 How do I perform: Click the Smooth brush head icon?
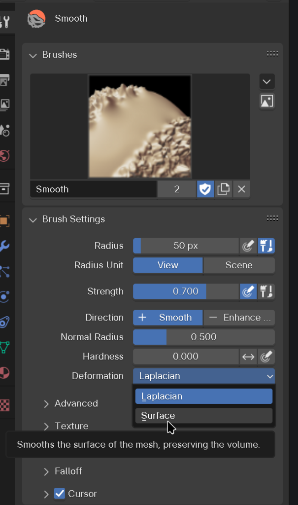click(x=36, y=19)
